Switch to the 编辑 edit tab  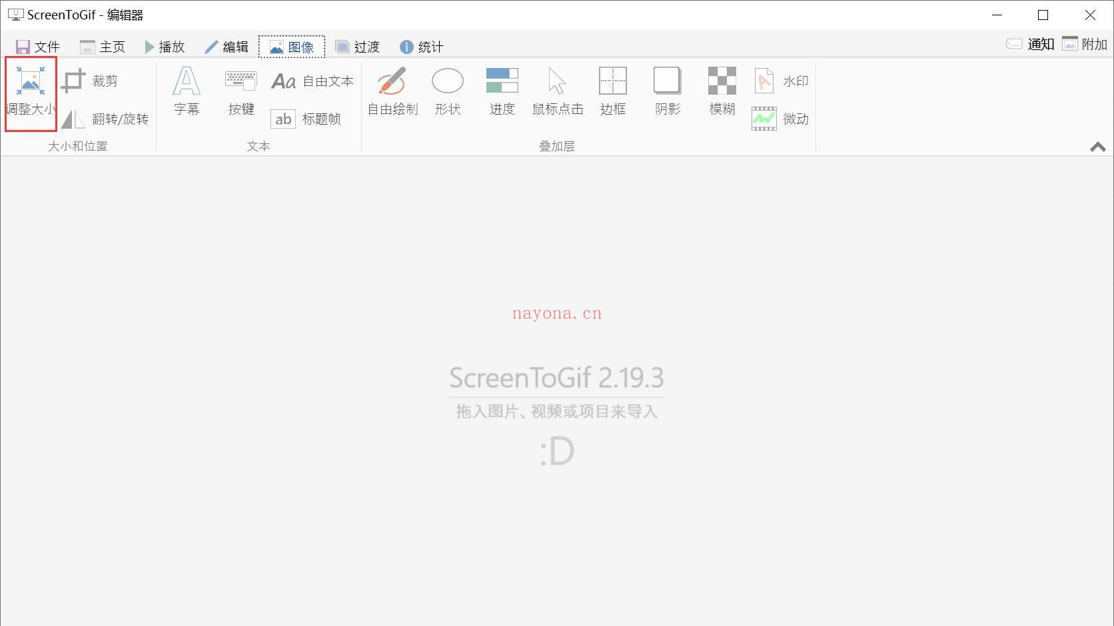coord(227,47)
